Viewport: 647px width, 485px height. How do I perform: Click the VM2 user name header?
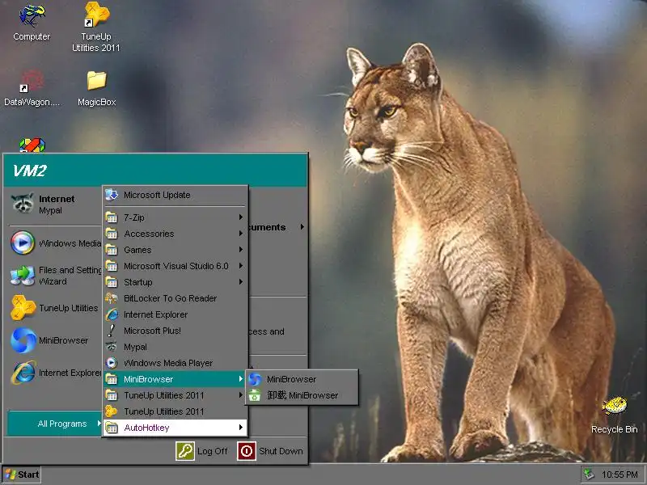tap(30, 171)
